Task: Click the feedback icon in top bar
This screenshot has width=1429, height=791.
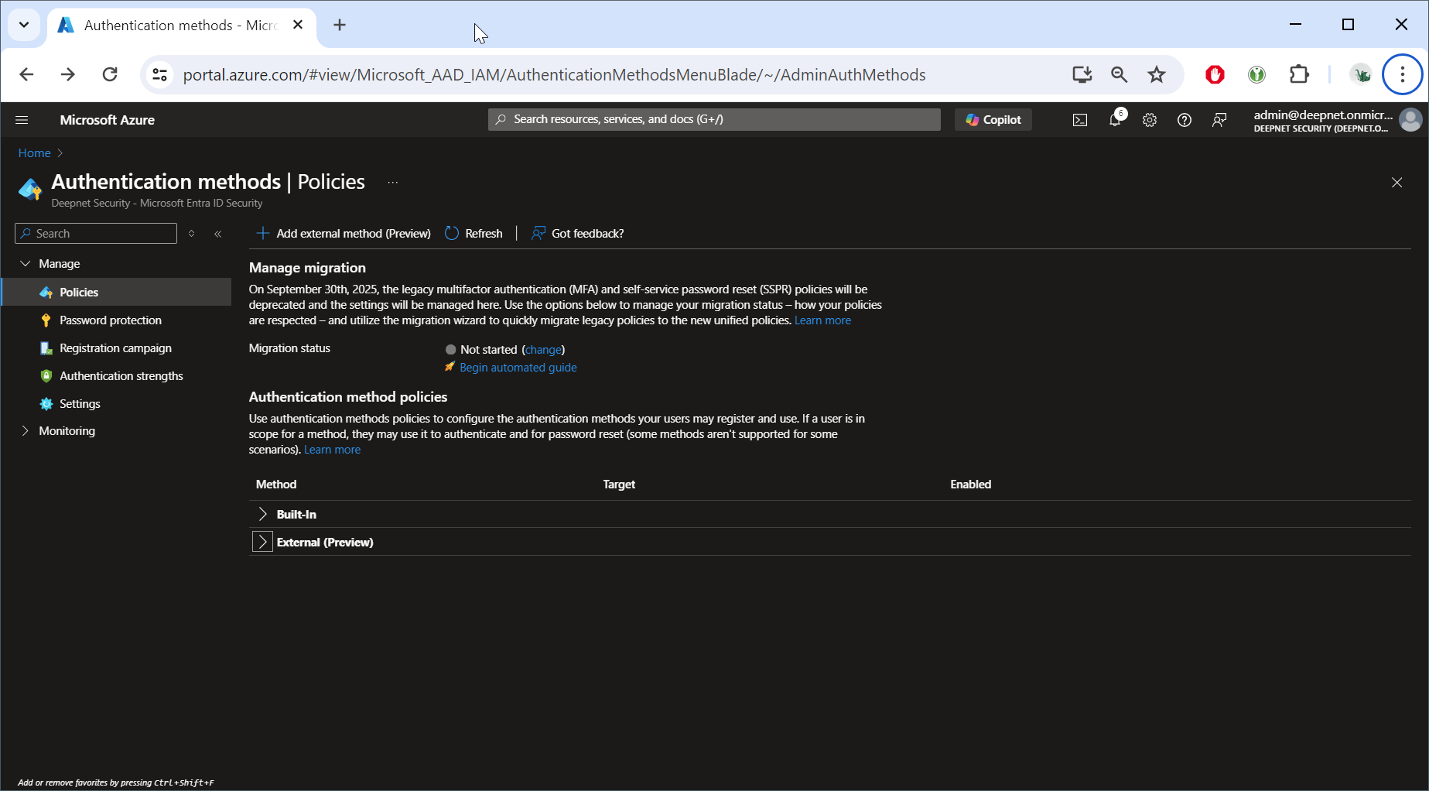Action: click(x=1219, y=120)
